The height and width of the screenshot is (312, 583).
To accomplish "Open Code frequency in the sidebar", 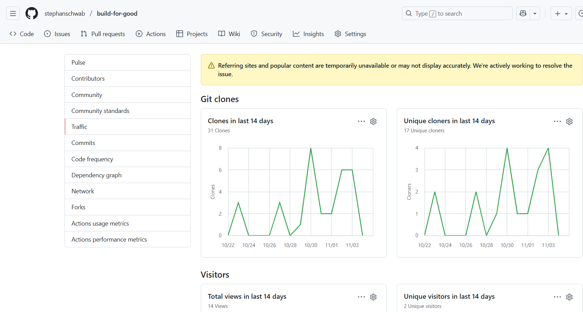I will [x=92, y=159].
